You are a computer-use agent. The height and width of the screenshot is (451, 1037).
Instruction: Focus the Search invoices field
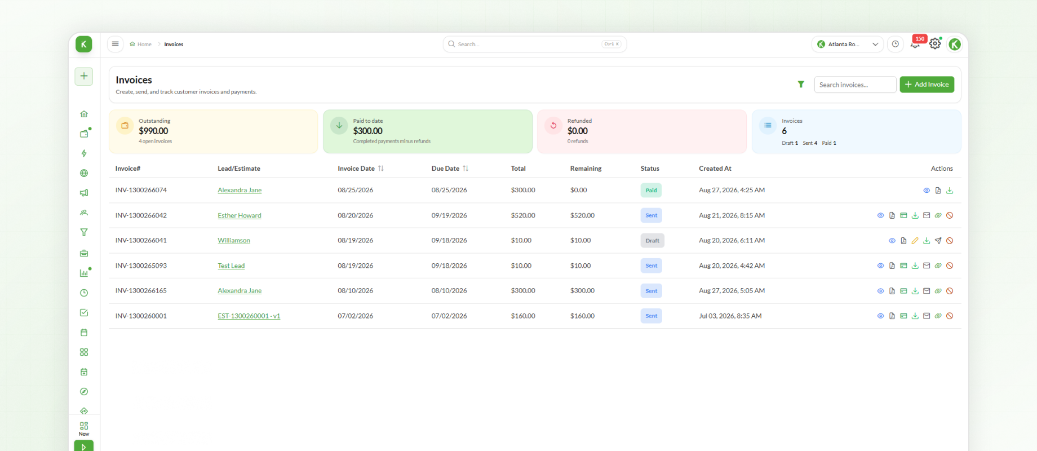[x=855, y=85]
